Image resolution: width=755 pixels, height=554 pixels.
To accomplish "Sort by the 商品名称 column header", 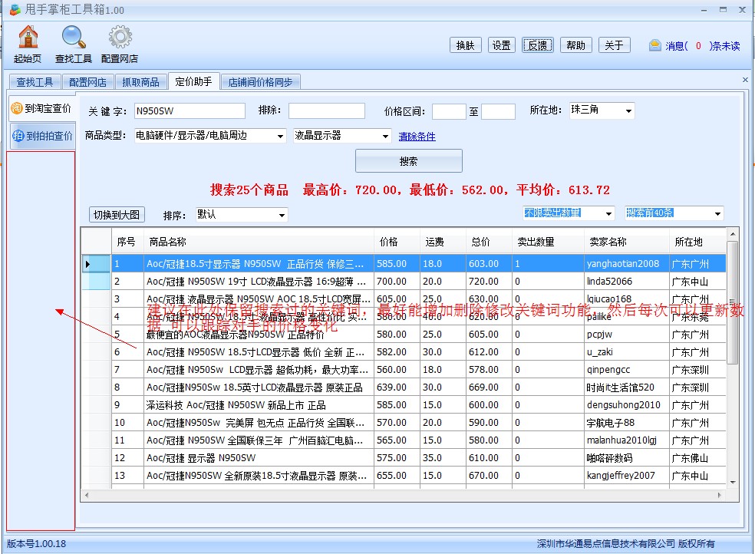I will click(259, 242).
